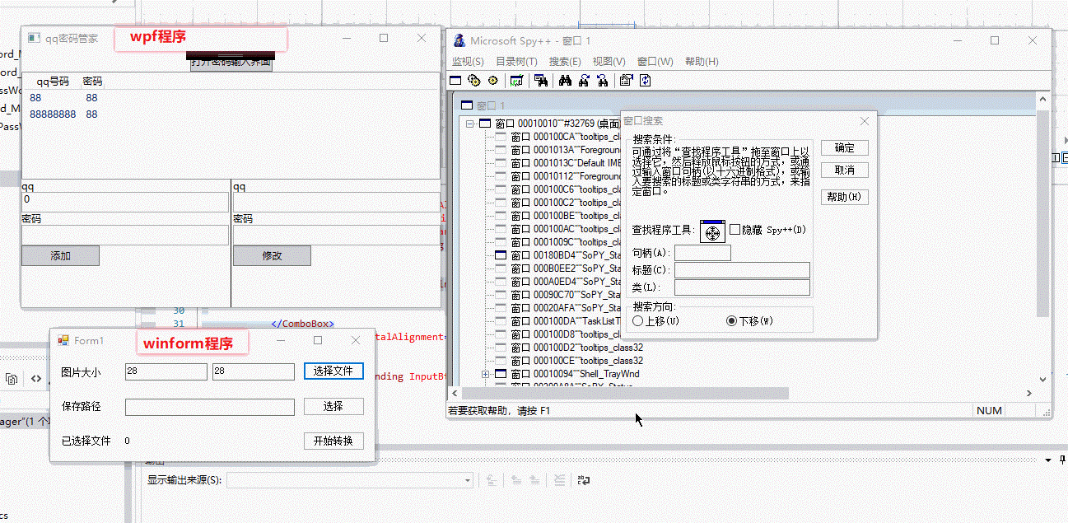1068x523 pixels.
Task: Click the 密码 column header in the list
Action: (92, 82)
